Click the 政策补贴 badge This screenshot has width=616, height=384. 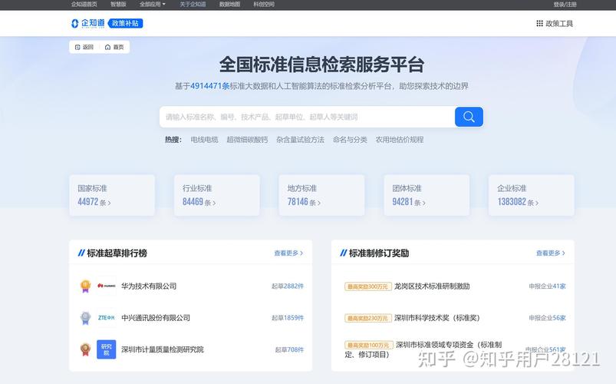coord(125,24)
